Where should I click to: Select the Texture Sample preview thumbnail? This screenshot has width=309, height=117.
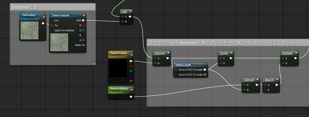pyautogui.click(x=59, y=42)
